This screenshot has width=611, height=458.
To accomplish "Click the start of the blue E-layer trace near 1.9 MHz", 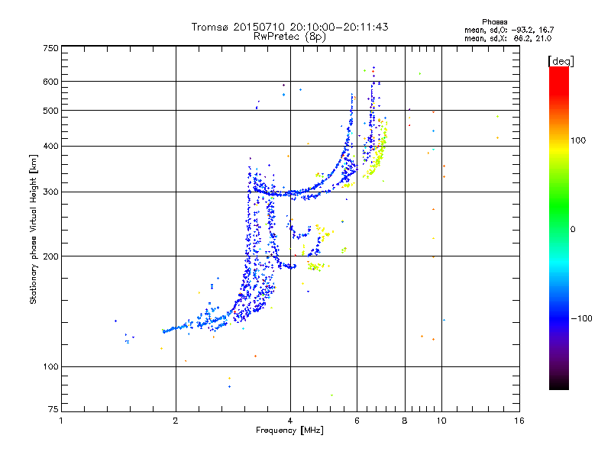I will click(x=165, y=331).
